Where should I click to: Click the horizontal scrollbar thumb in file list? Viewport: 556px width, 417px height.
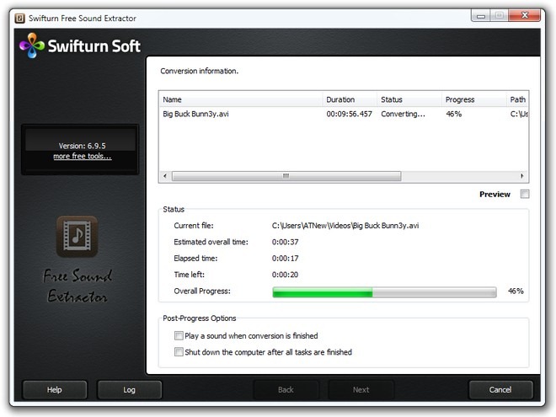[x=286, y=176]
